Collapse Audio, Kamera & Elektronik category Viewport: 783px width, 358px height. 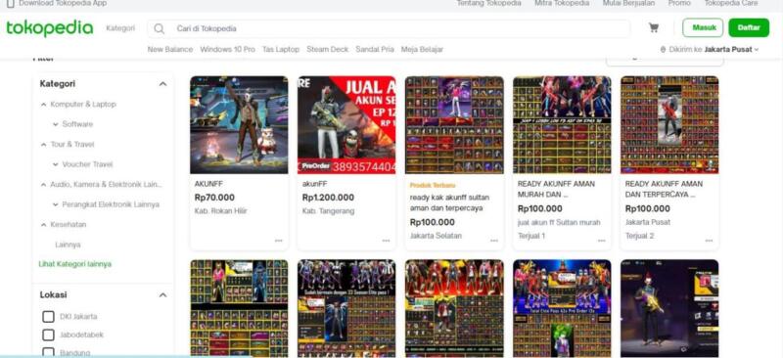coord(43,184)
